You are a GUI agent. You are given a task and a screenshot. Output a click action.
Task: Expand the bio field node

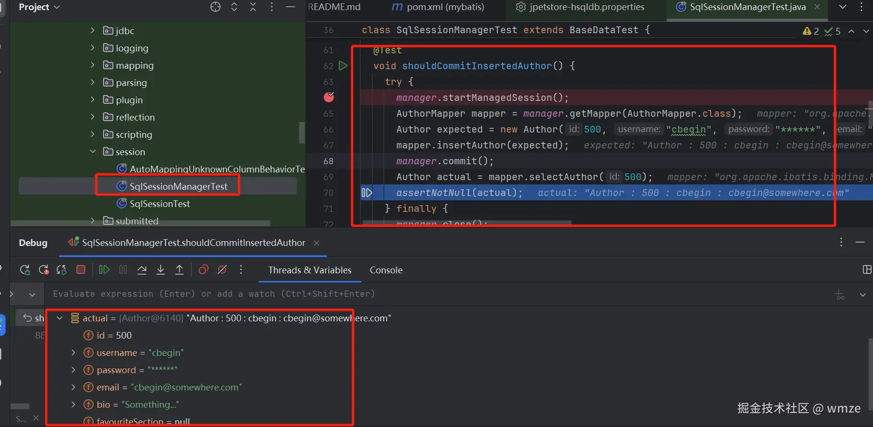coord(73,404)
